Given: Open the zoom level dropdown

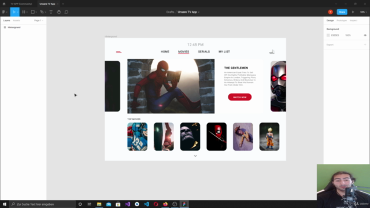Looking at the screenshot, I should pyautogui.click(x=363, y=12).
